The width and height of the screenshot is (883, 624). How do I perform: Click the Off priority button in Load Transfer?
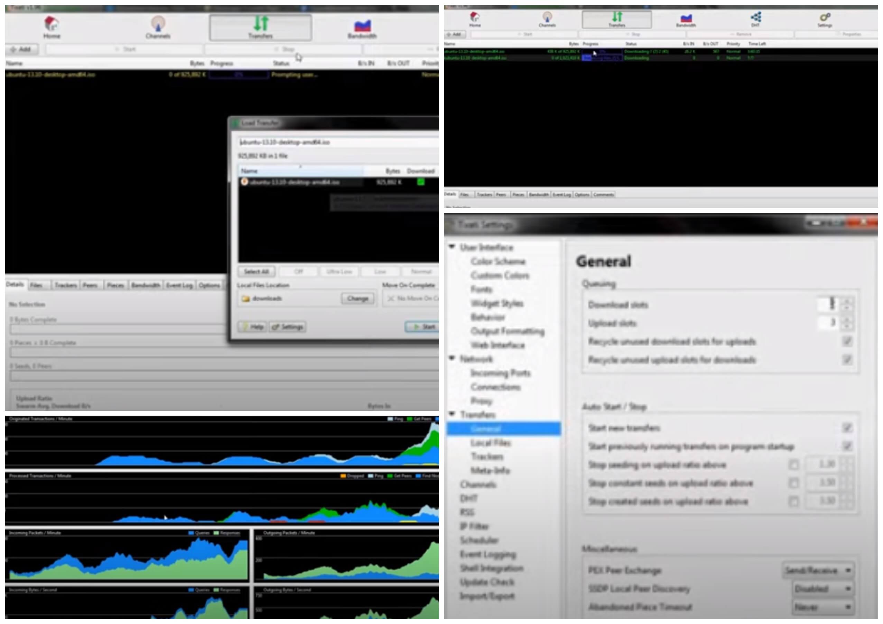click(298, 272)
